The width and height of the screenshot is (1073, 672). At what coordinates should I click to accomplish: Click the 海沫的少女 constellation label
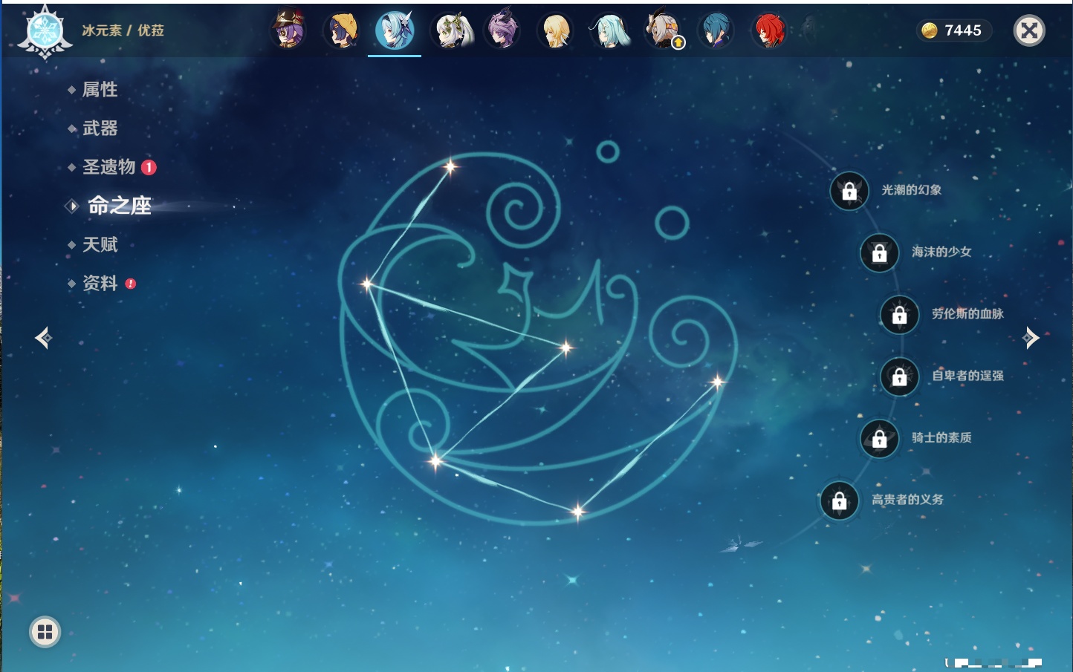point(941,252)
